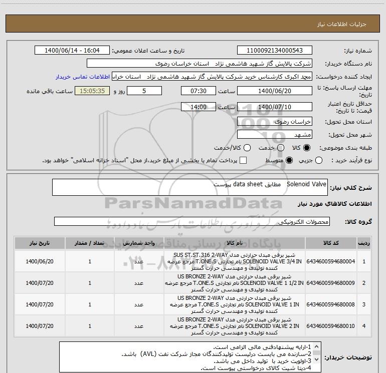
Task: Click the واحد شمارش column header
Action: point(139,243)
